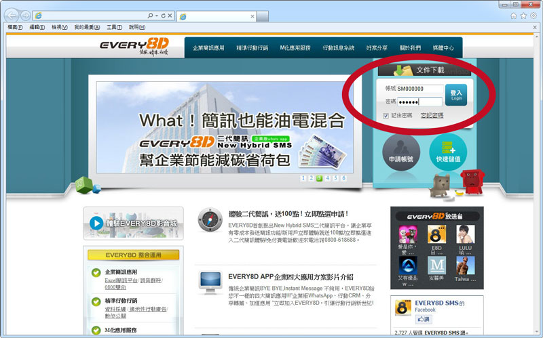543x338 pixels.
Task: Click the Hybrid SMS promo banner image
Action: tap(225, 127)
